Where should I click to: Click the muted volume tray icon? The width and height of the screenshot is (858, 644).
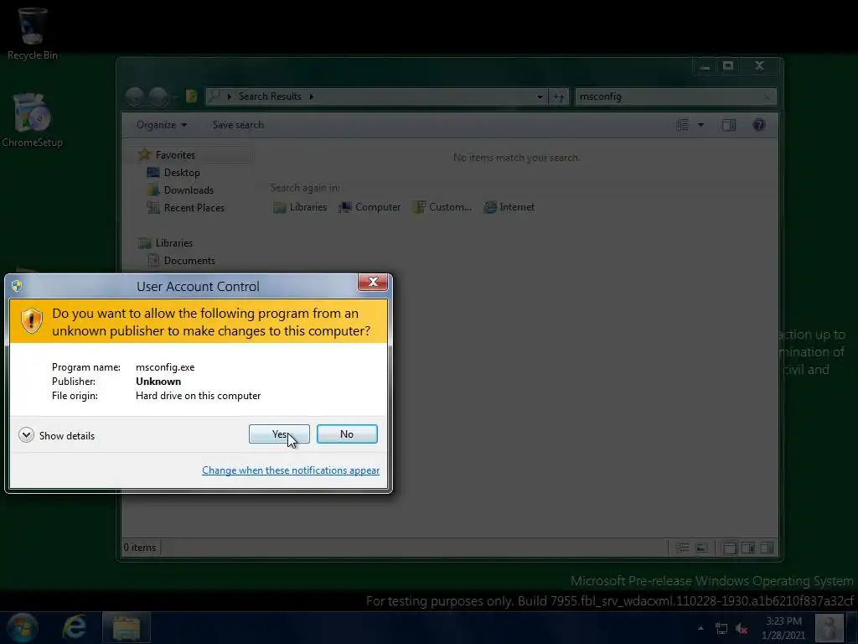tap(742, 629)
